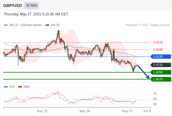Click the Jun 8 date axis label
The width and height of the screenshot is (172, 116).
coord(147,111)
